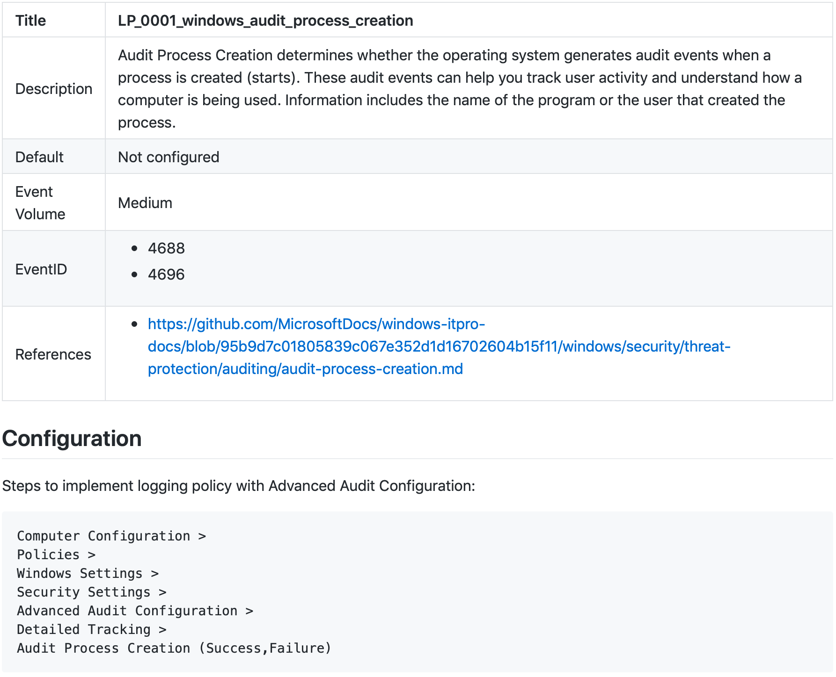Click the 'Windows Settings >' code line

tap(88, 573)
